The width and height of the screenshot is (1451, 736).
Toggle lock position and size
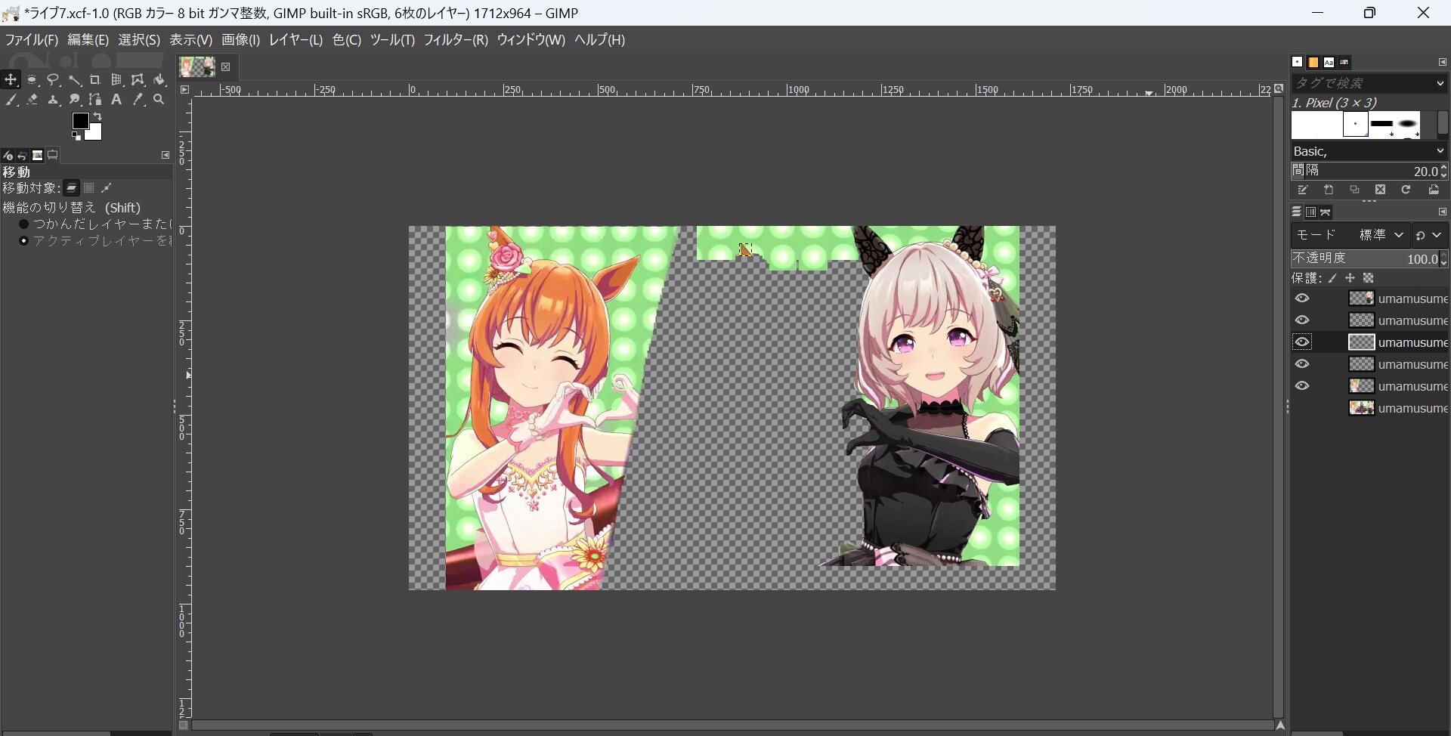point(1350,279)
